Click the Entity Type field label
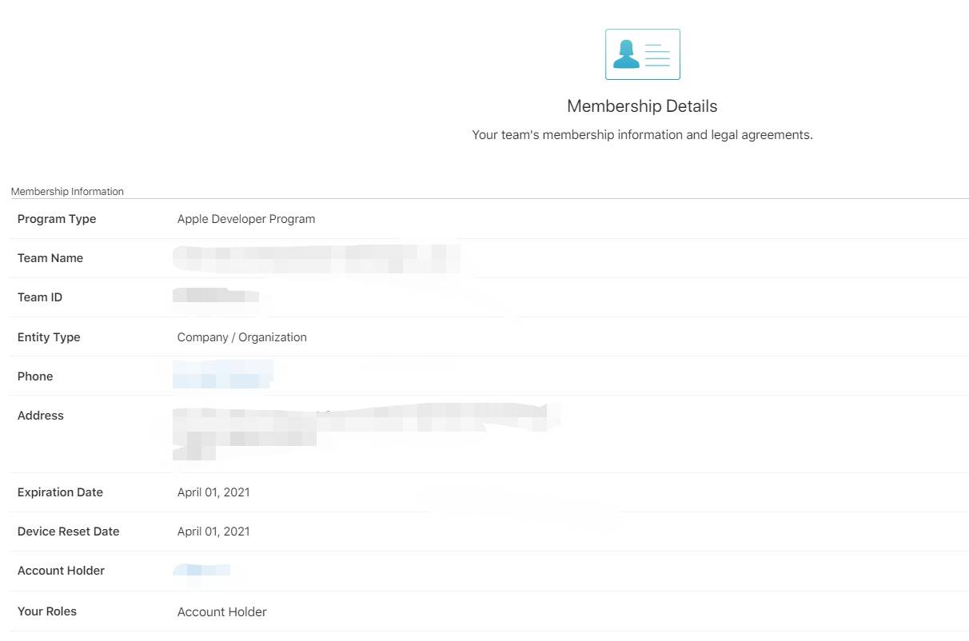 click(49, 337)
